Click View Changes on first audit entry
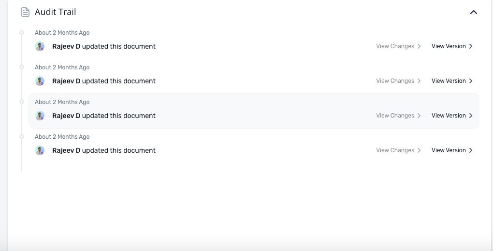 pyautogui.click(x=398, y=46)
